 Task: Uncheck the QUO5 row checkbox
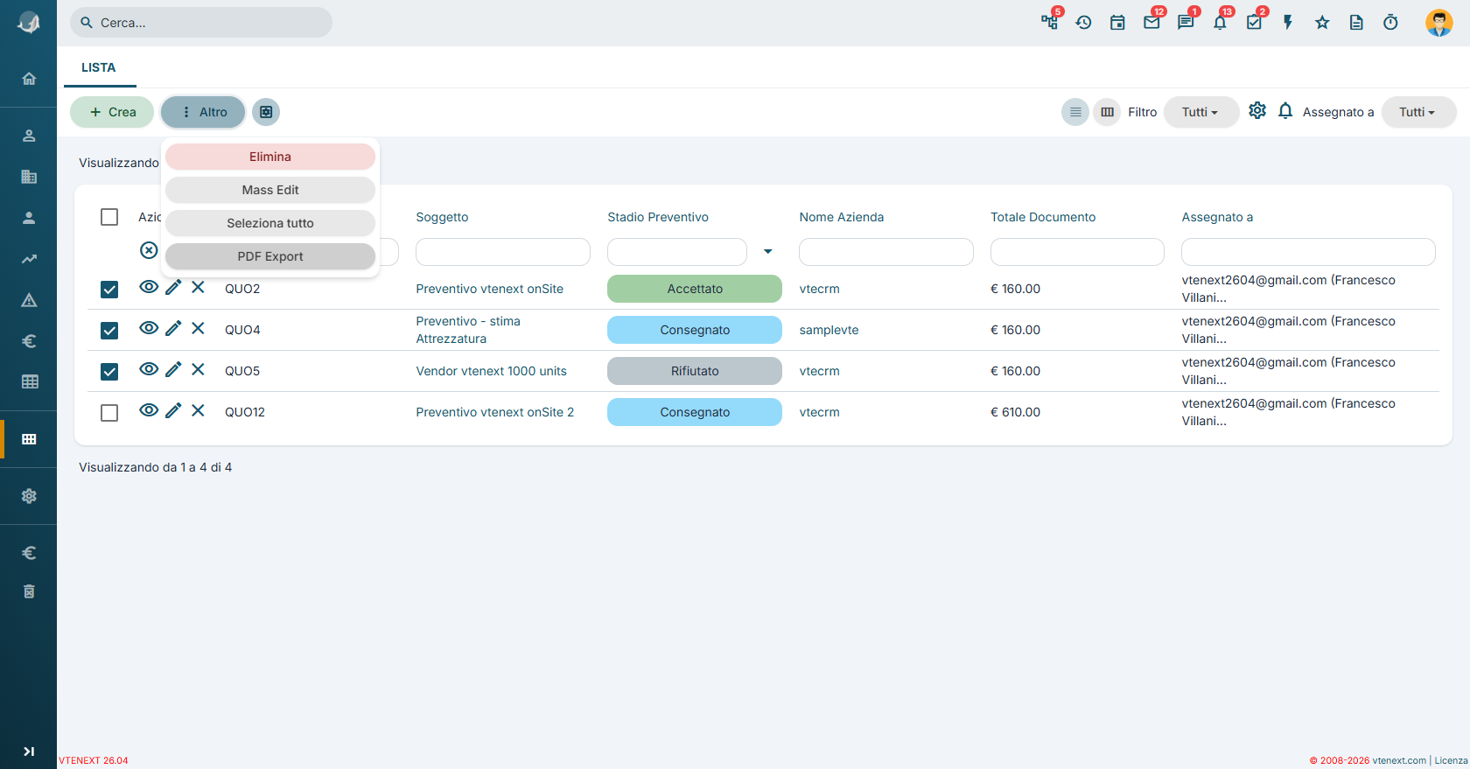(x=109, y=372)
